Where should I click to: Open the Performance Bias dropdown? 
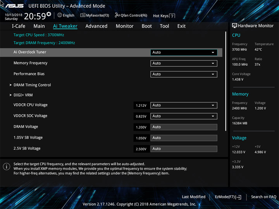[x=184, y=74]
